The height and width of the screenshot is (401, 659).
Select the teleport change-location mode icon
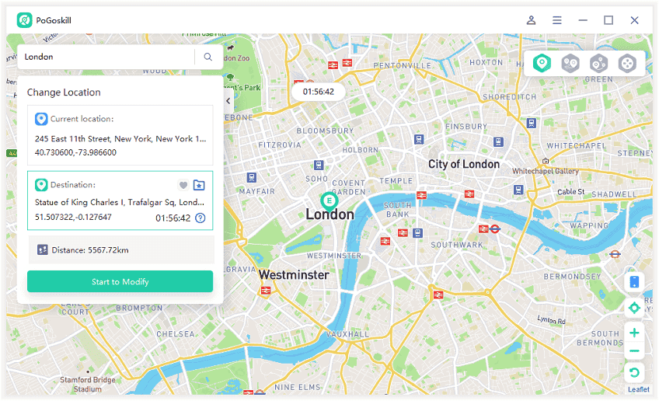click(x=542, y=64)
